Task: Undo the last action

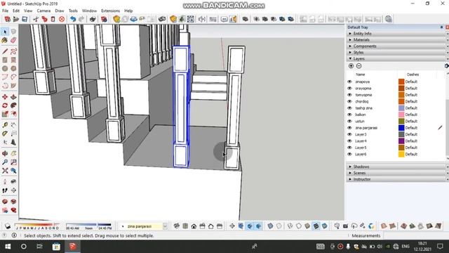Action: 73,19
